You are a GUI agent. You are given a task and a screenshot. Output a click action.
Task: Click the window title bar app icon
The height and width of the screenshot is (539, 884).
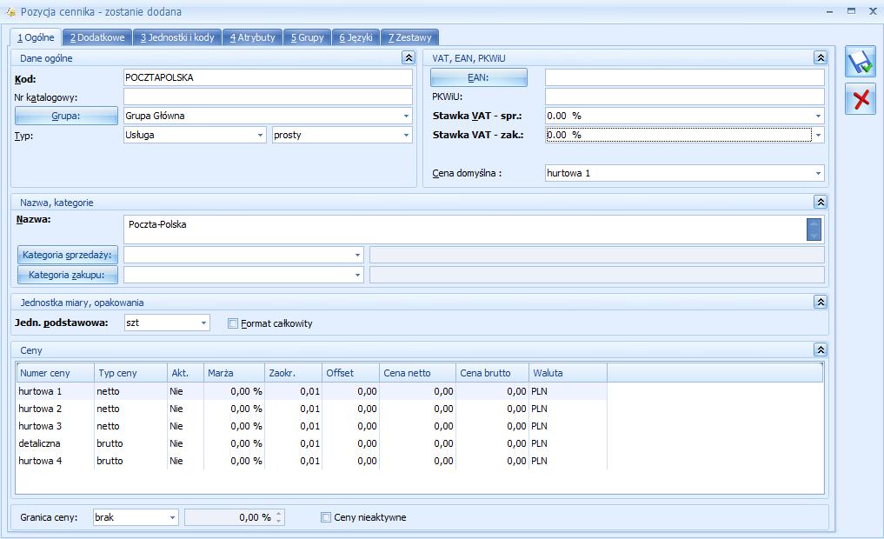(10, 12)
